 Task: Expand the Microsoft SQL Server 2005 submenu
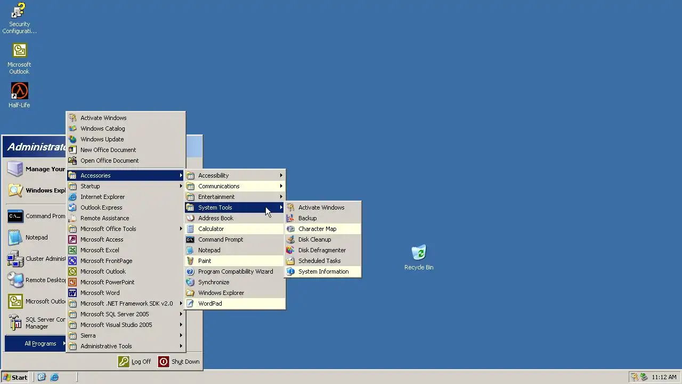[x=126, y=314]
